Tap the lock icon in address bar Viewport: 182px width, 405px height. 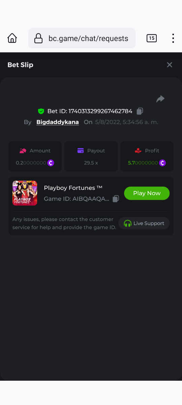(38, 38)
